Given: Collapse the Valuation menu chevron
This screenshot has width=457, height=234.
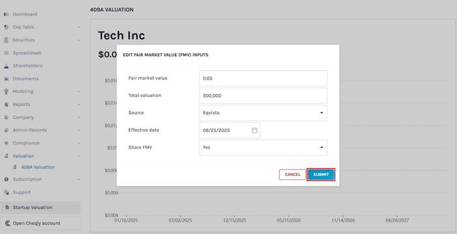Looking at the screenshot, I should pyautogui.click(x=79, y=156).
